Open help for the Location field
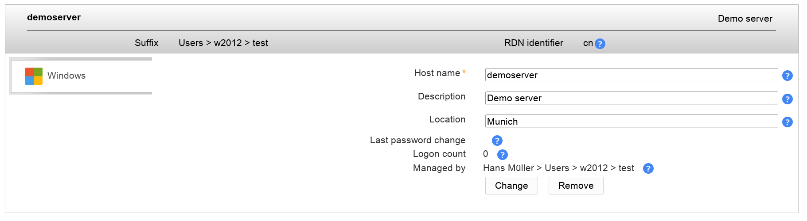 (787, 122)
